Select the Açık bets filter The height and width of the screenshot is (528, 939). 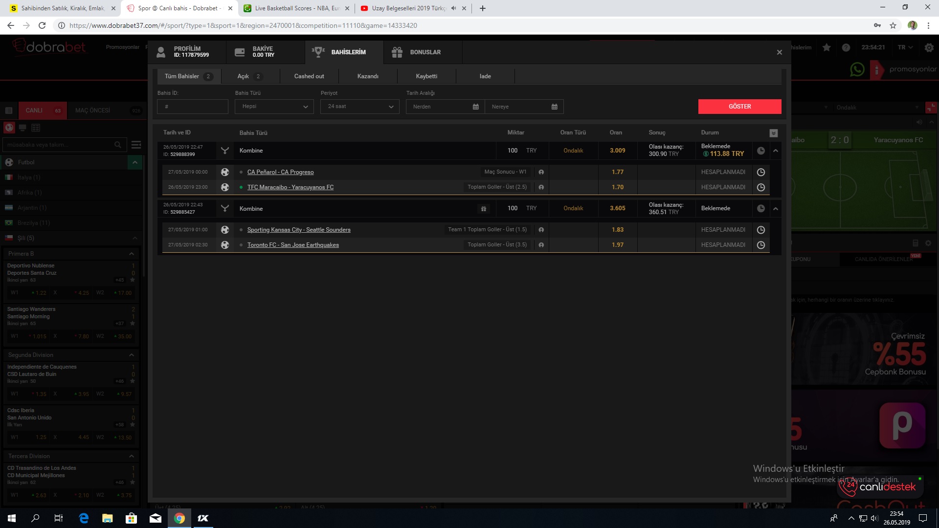point(250,76)
